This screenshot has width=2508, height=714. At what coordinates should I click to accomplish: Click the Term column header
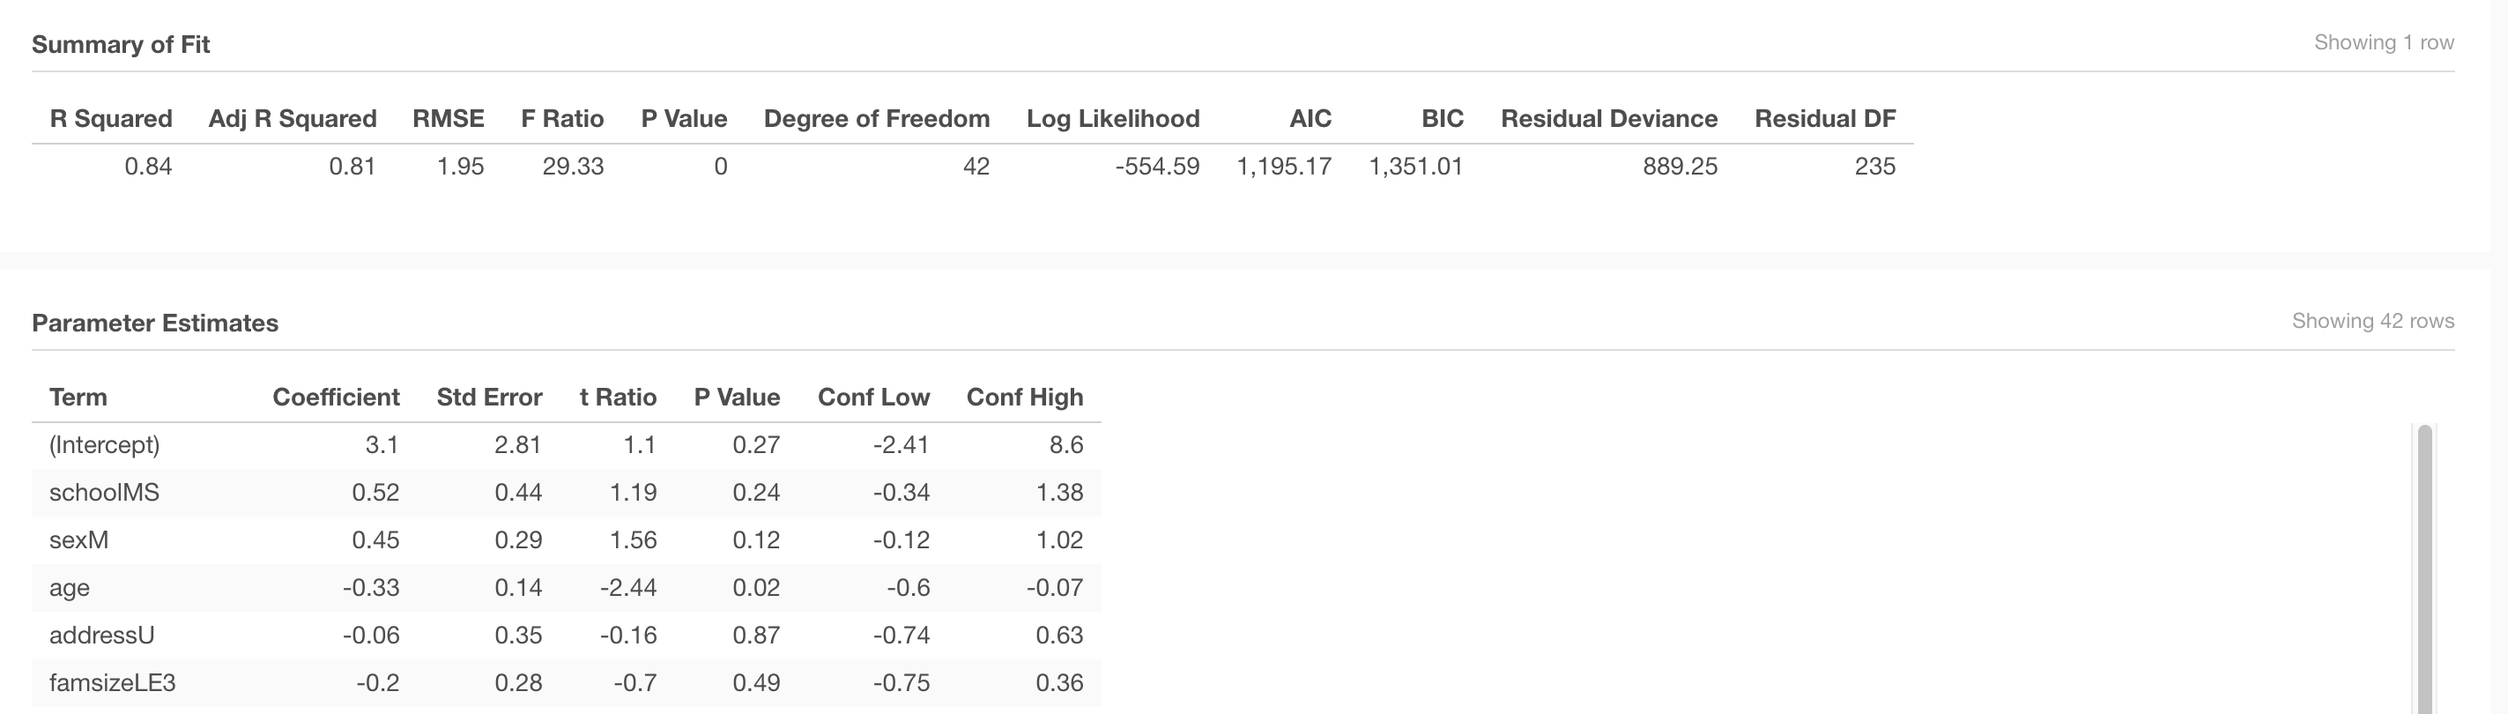point(78,398)
